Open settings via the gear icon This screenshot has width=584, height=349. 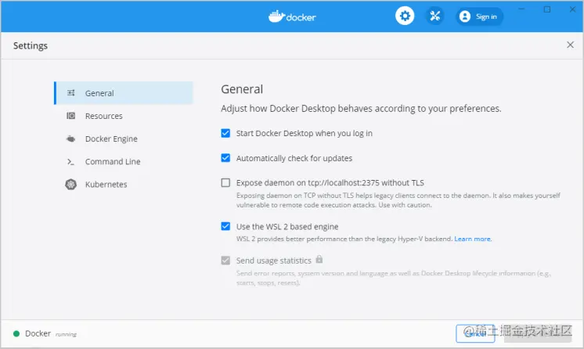click(x=405, y=16)
